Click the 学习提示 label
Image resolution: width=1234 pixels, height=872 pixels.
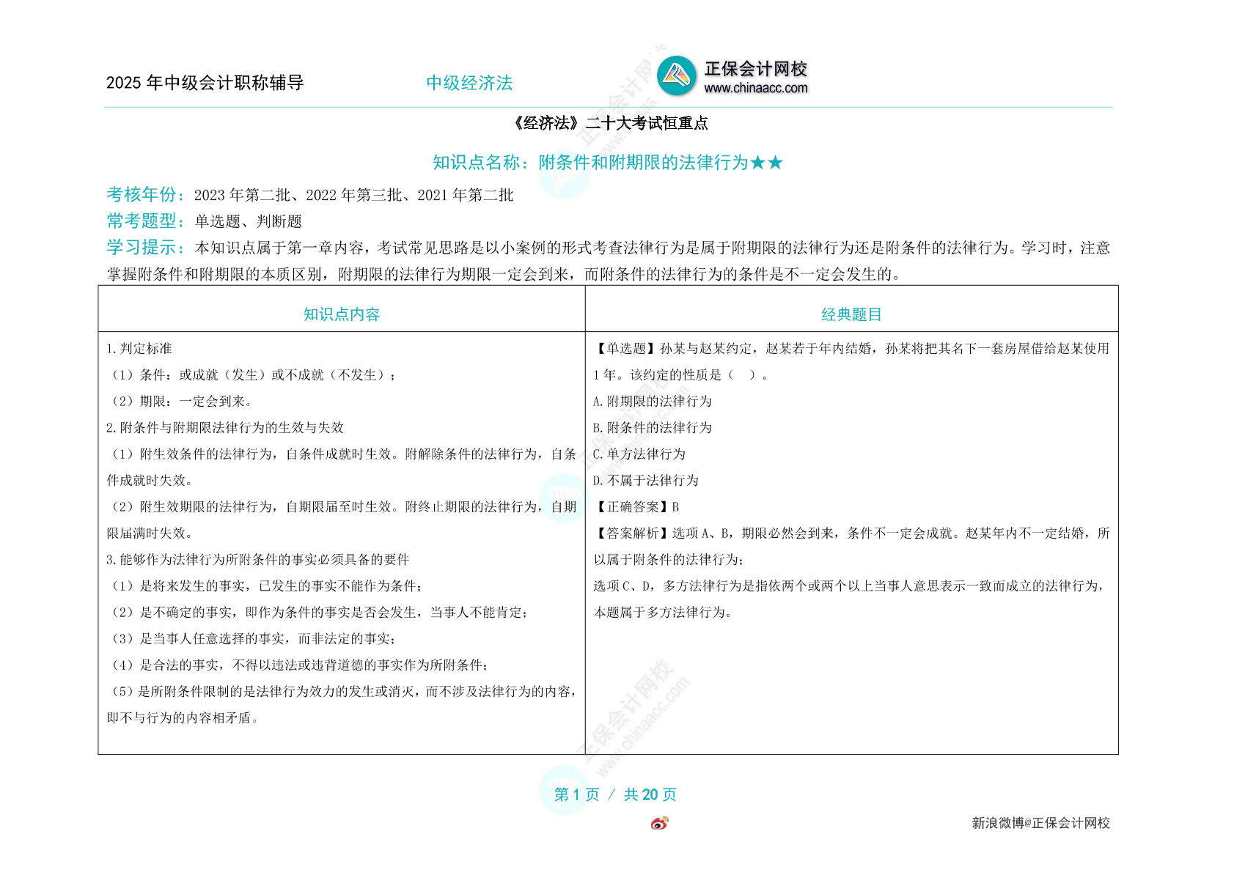(145, 247)
